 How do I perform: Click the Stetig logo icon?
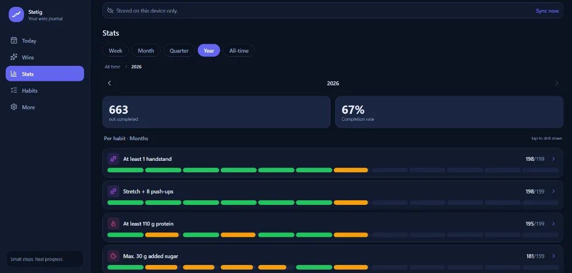16,15
